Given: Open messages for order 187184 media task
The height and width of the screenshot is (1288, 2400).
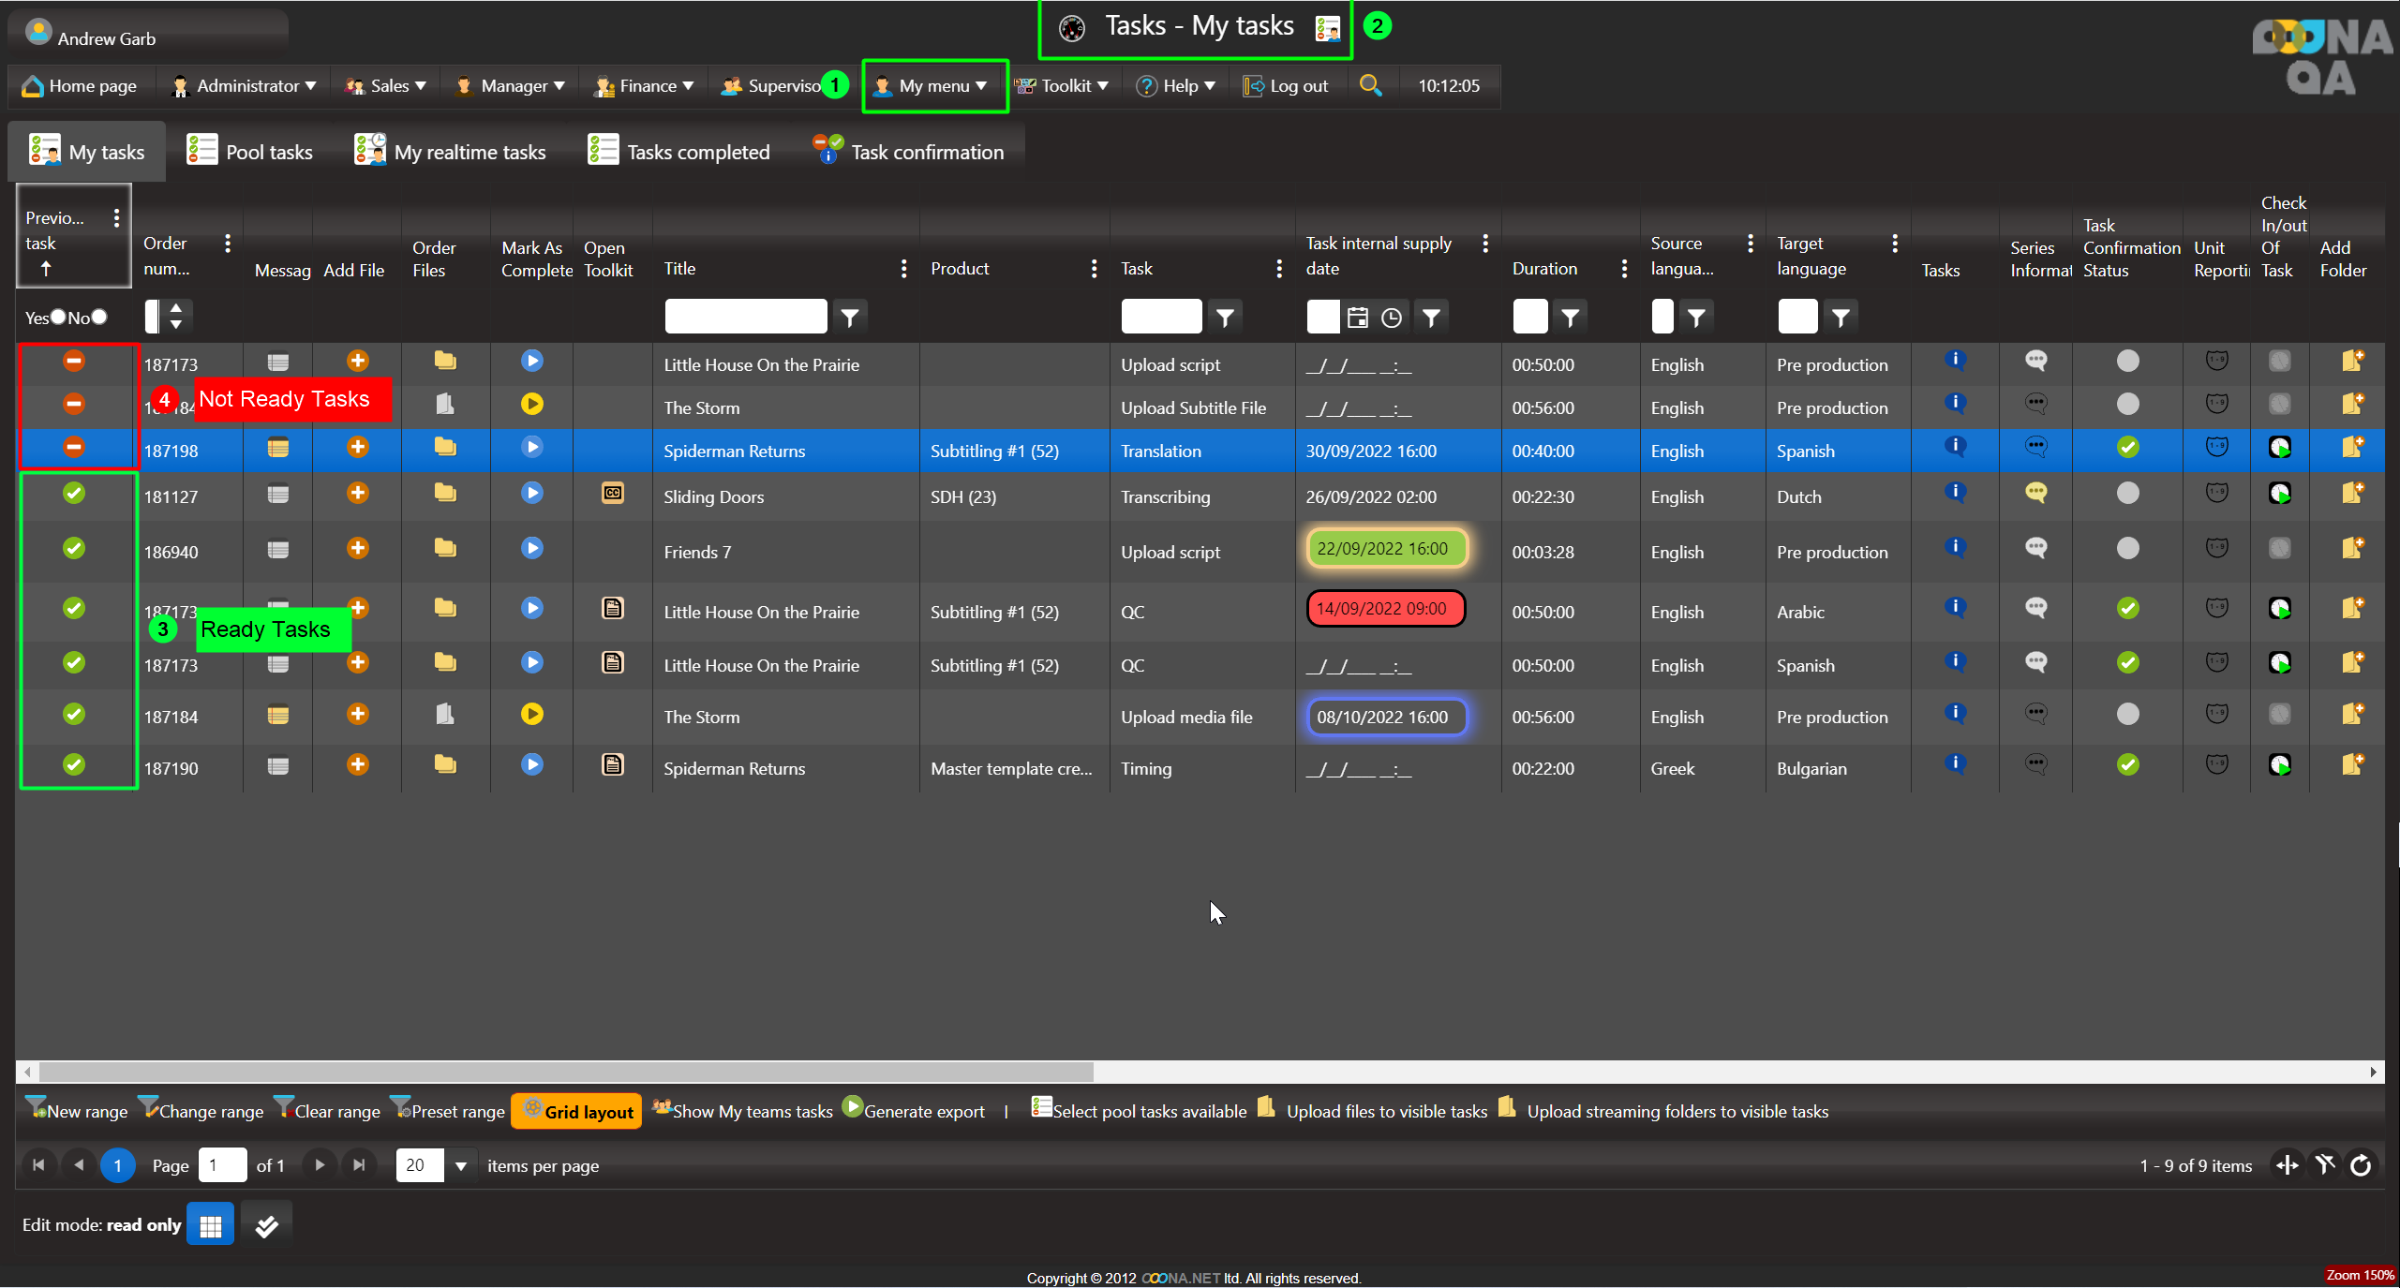Looking at the screenshot, I should (x=277, y=716).
